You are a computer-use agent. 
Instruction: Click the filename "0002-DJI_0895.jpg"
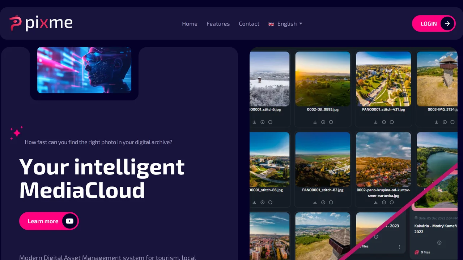pyautogui.click(x=323, y=109)
